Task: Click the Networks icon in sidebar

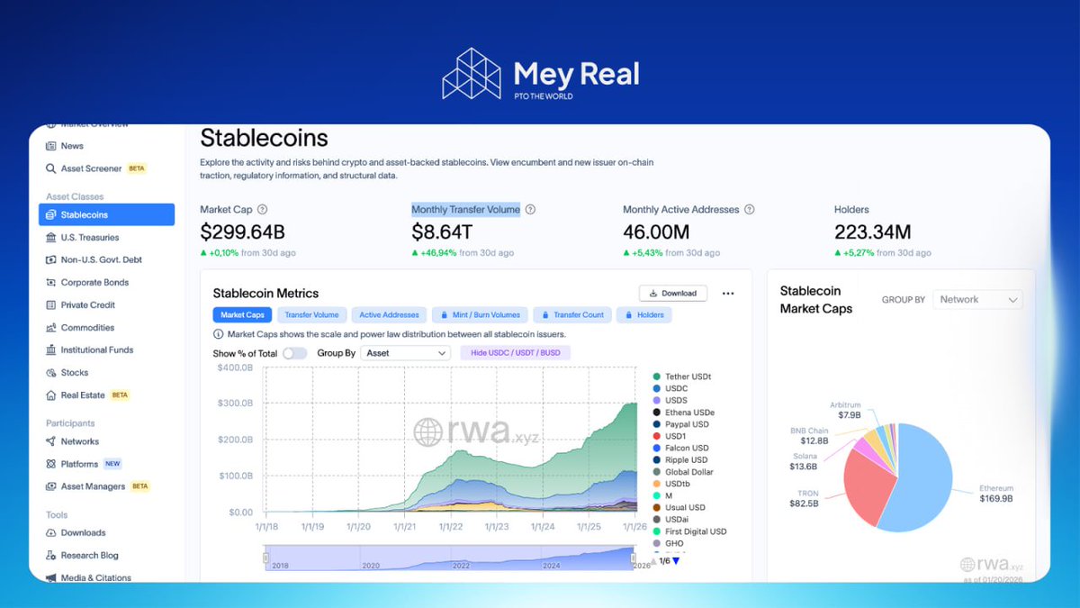Action: tap(51, 441)
